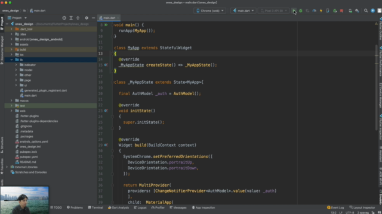Toggle the Device Manager side tab

(x=380, y=95)
